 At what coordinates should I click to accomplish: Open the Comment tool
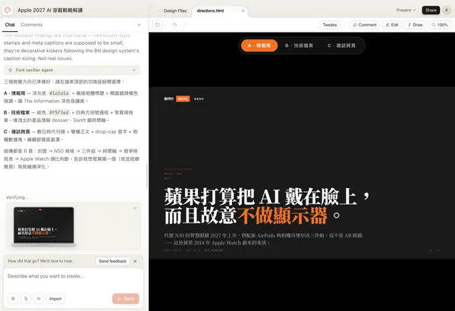pos(365,25)
